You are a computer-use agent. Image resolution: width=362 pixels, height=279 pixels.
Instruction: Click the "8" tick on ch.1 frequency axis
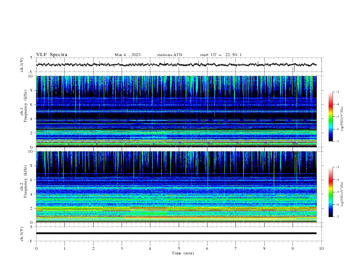[x=32, y=90]
